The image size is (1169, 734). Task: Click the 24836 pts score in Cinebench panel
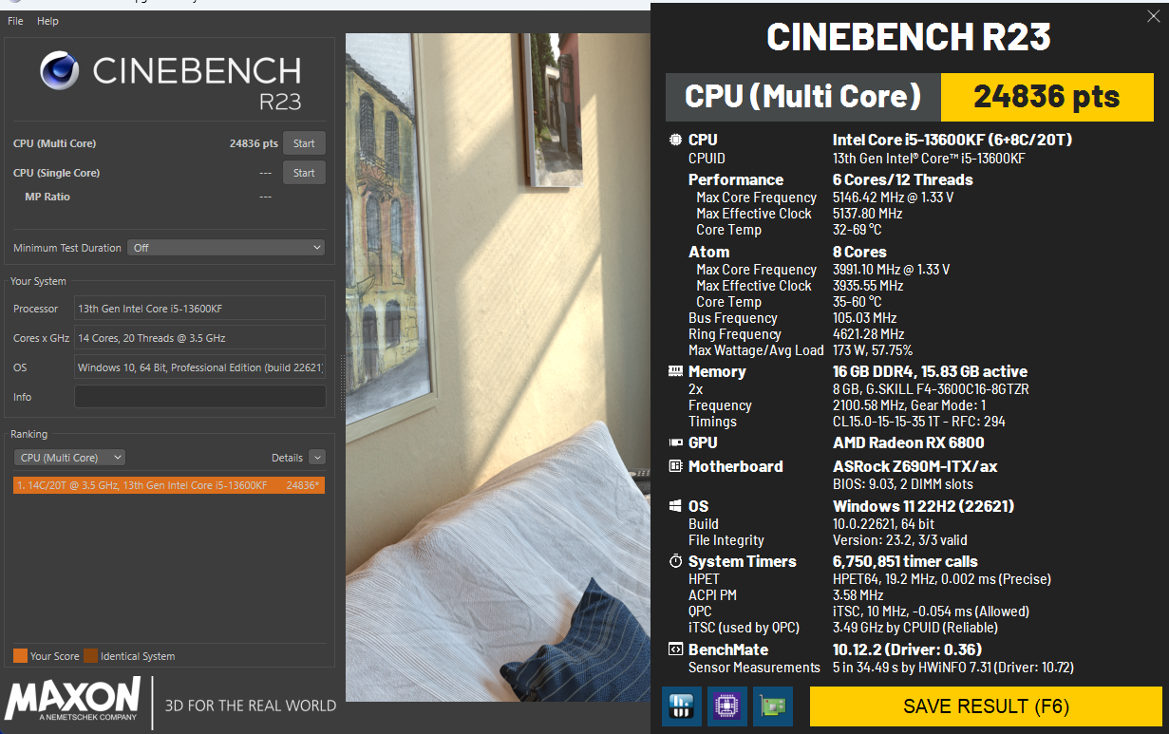tap(254, 143)
